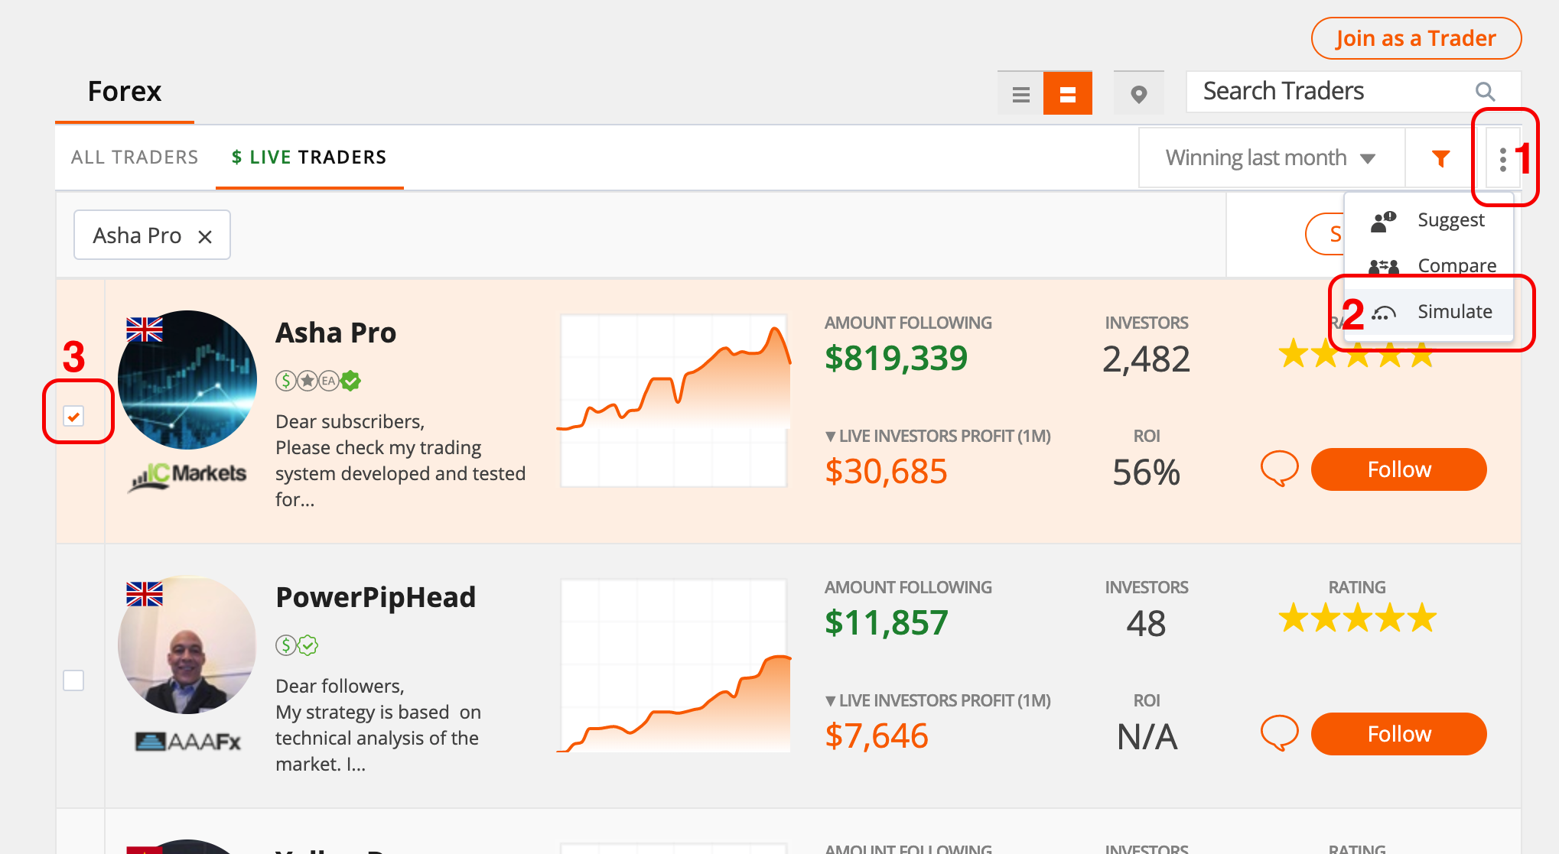Click the IC Markets broker logo

click(187, 476)
